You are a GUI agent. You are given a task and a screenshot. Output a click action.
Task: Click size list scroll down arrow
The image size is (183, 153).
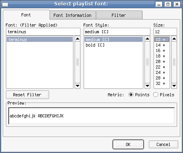(174, 86)
